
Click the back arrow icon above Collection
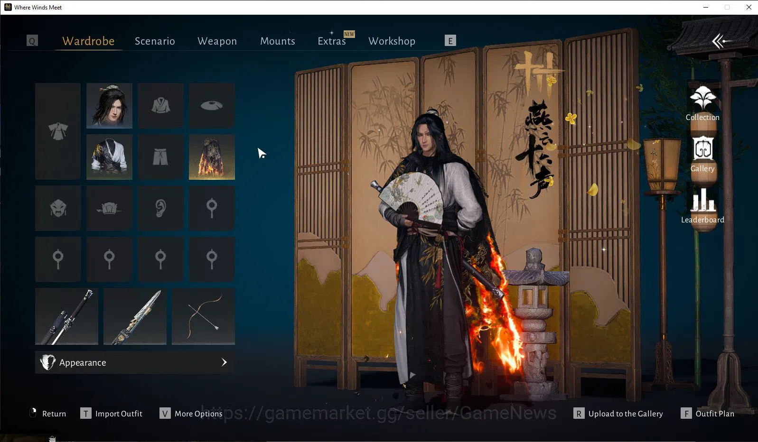coord(721,41)
